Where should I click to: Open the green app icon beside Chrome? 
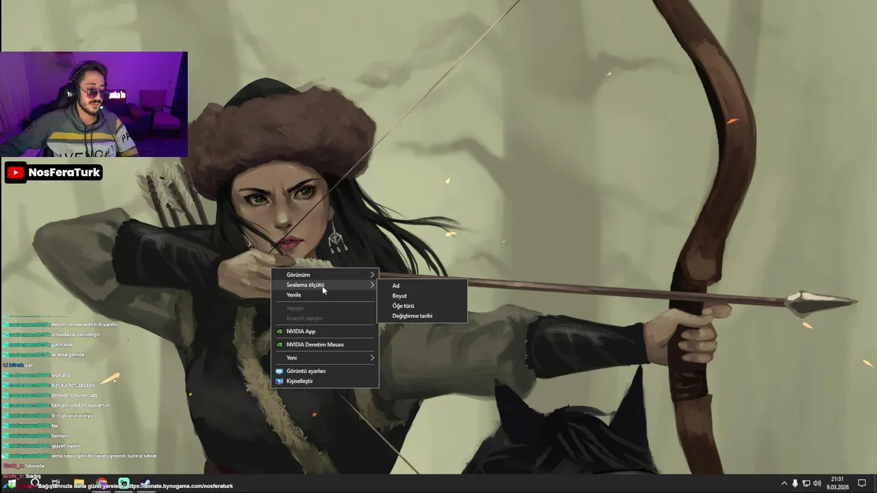124,483
